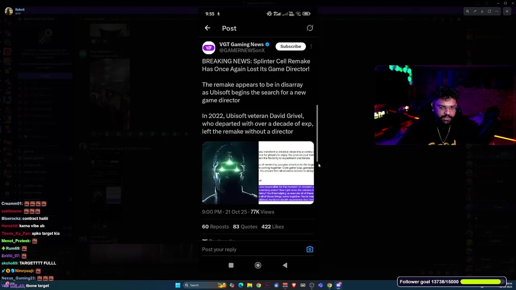Click the taskbar Search box
This screenshot has width=516, height=290.
pyautogui.click(x=205, y=285)
